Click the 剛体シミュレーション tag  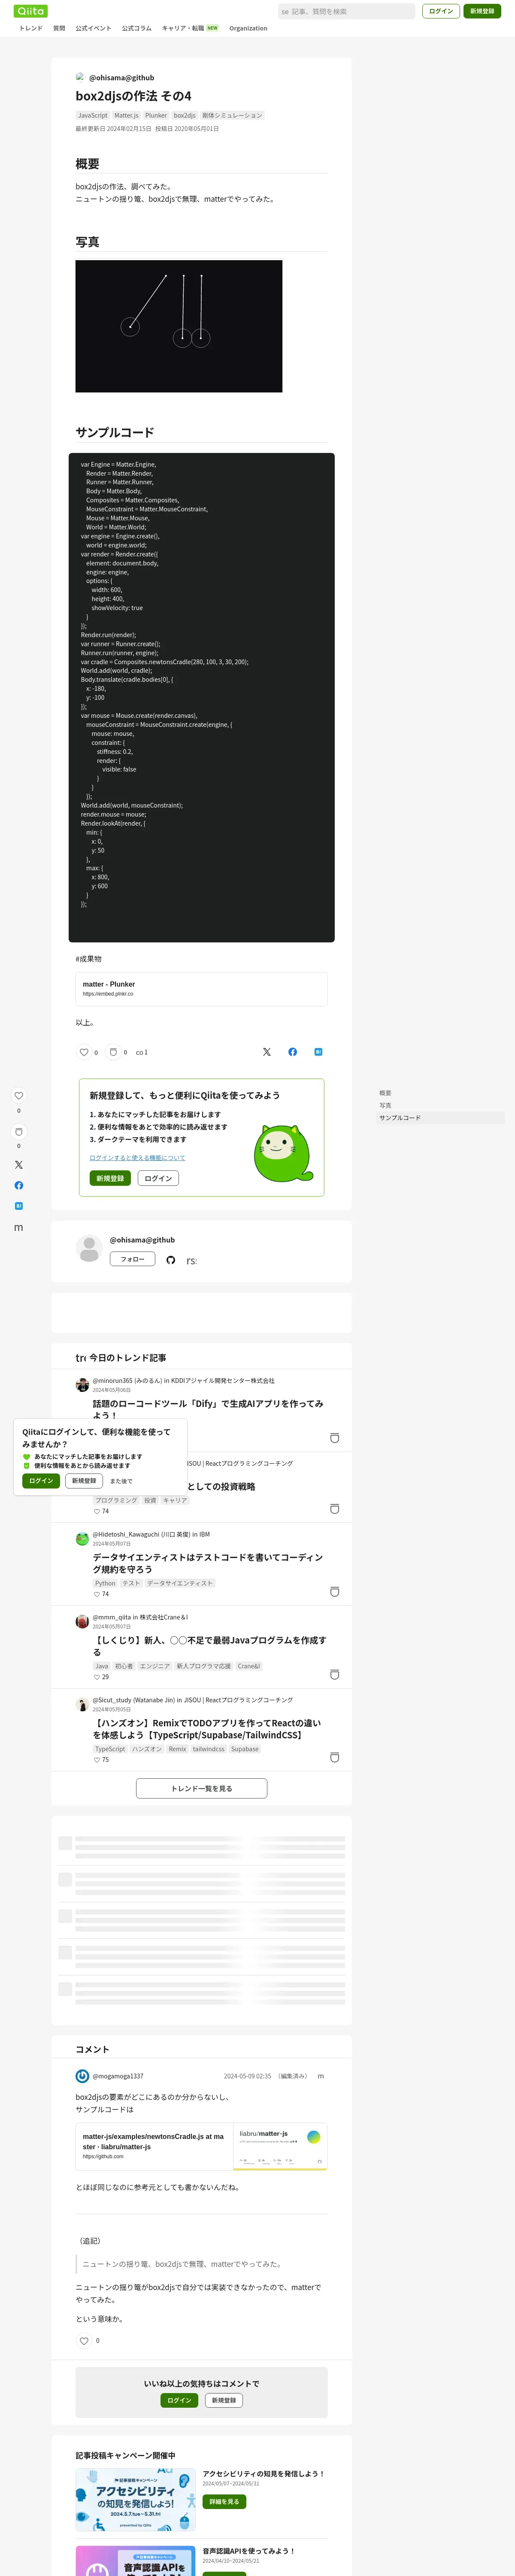coord(232,116)
